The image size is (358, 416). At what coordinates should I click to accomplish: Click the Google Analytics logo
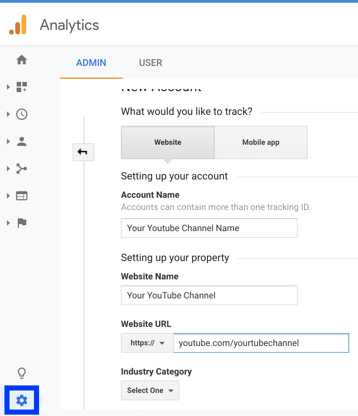(18, 24)
